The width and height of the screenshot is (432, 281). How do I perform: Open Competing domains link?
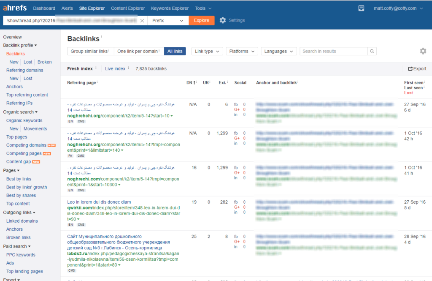pyautogui.click(x=26, y=145)
